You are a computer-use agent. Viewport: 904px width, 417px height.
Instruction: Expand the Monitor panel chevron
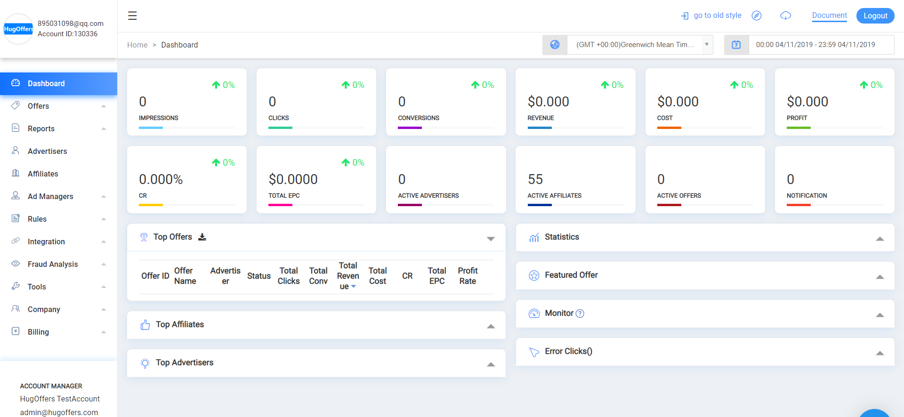pos(880,315)
